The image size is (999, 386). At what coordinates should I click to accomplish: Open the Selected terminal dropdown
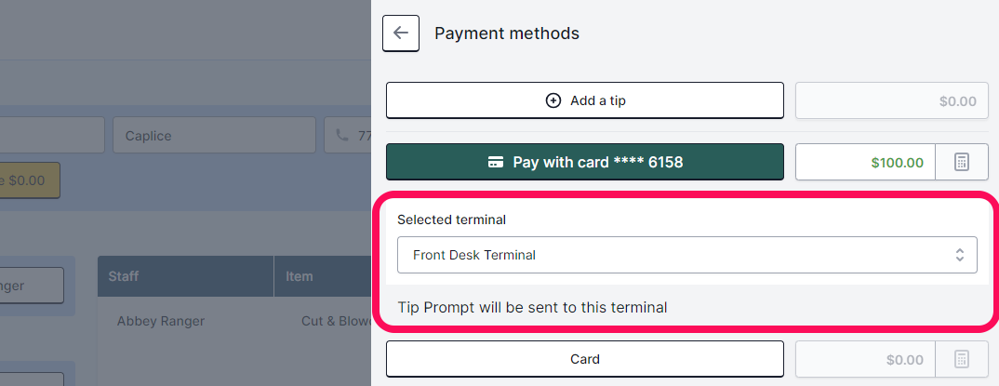point(686,255)
